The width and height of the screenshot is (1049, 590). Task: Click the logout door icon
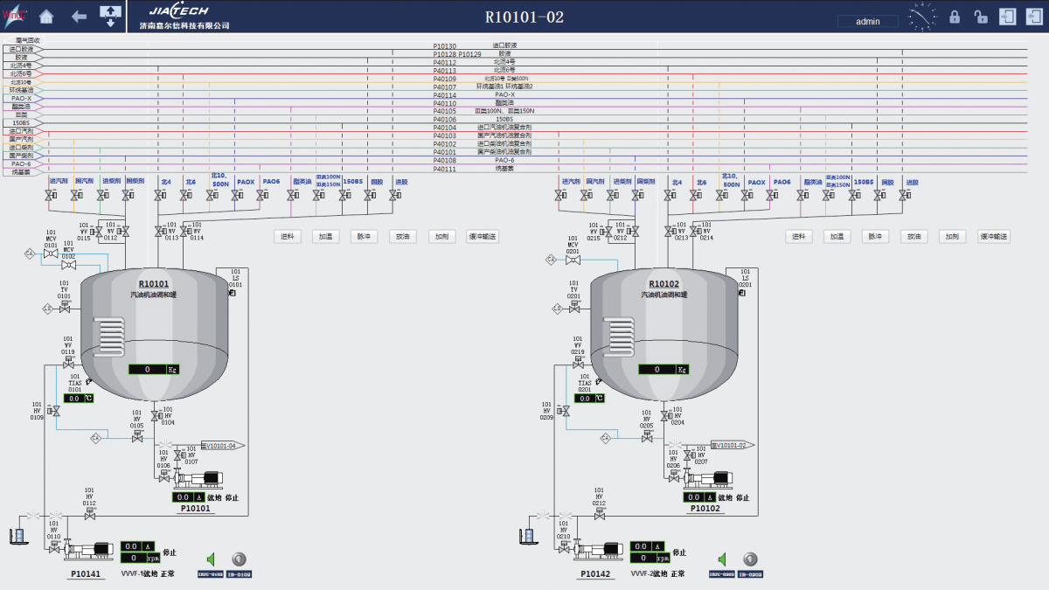click(1033, 17)
